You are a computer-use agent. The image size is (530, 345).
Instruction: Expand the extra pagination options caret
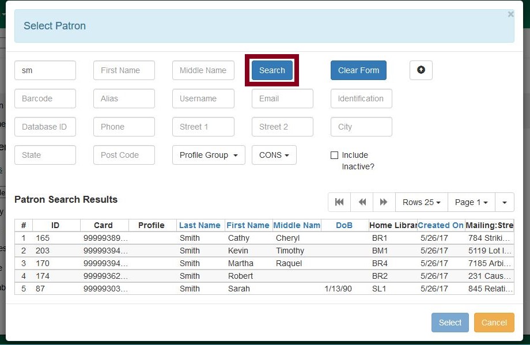pyautogui.click(x=504, y=202)
